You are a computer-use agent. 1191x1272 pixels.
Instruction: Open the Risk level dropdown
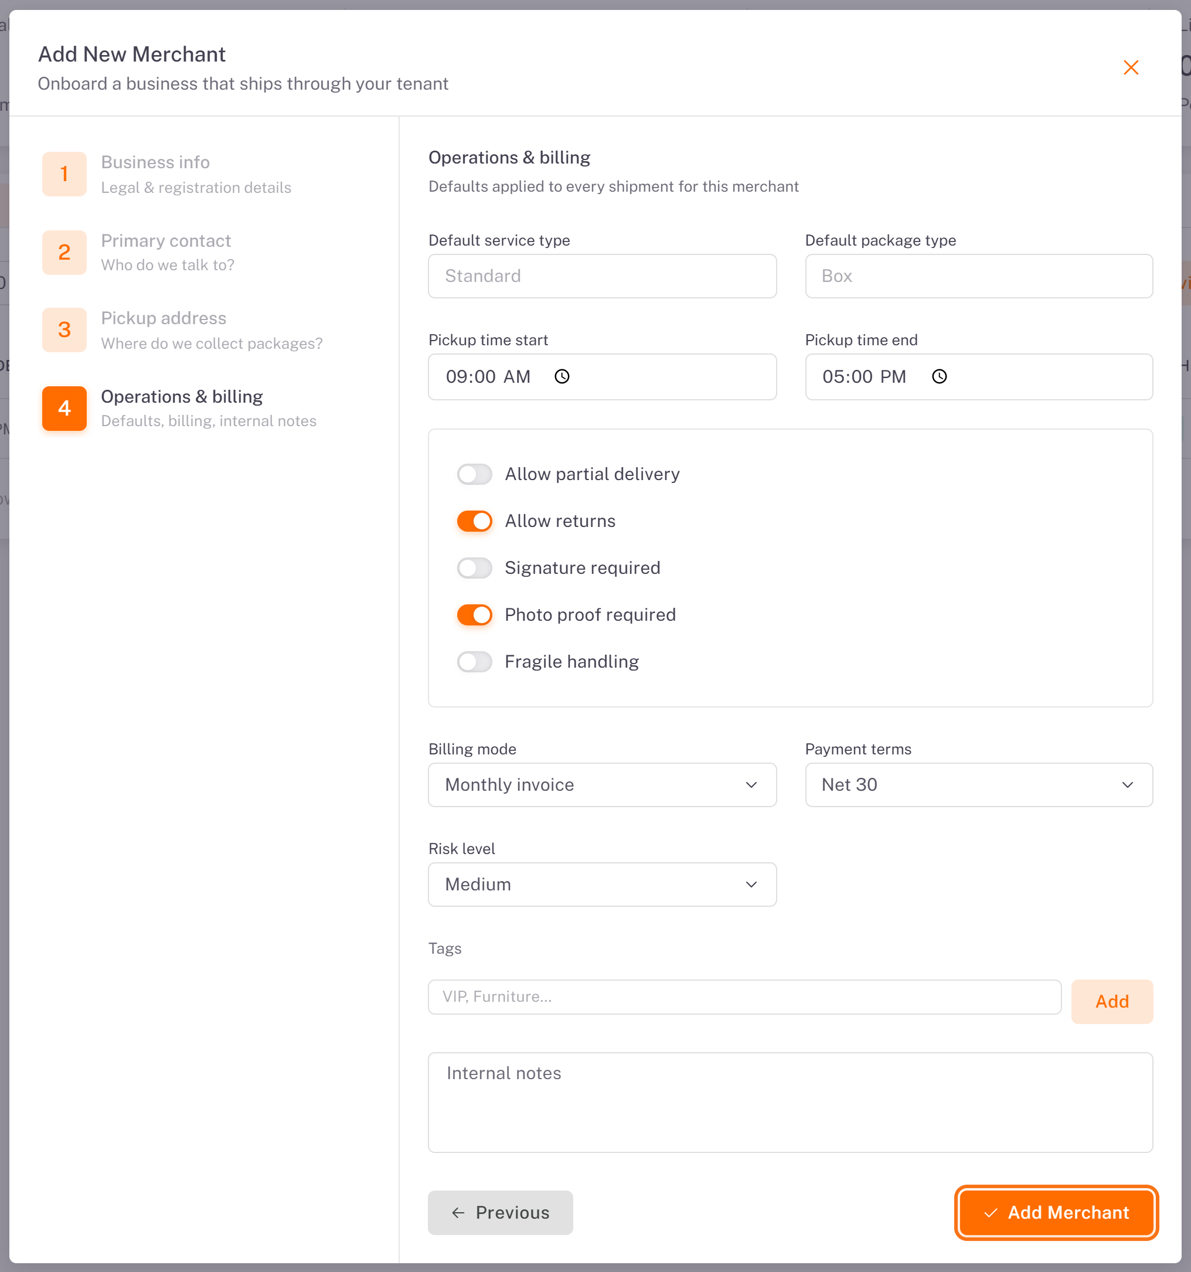[602, 885]
